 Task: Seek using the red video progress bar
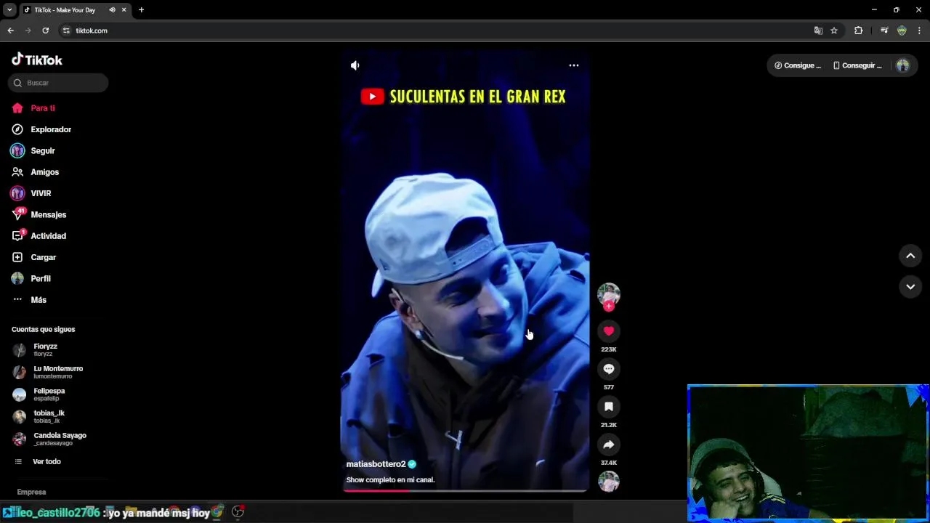pyautogui.click(x=465, y=490)
